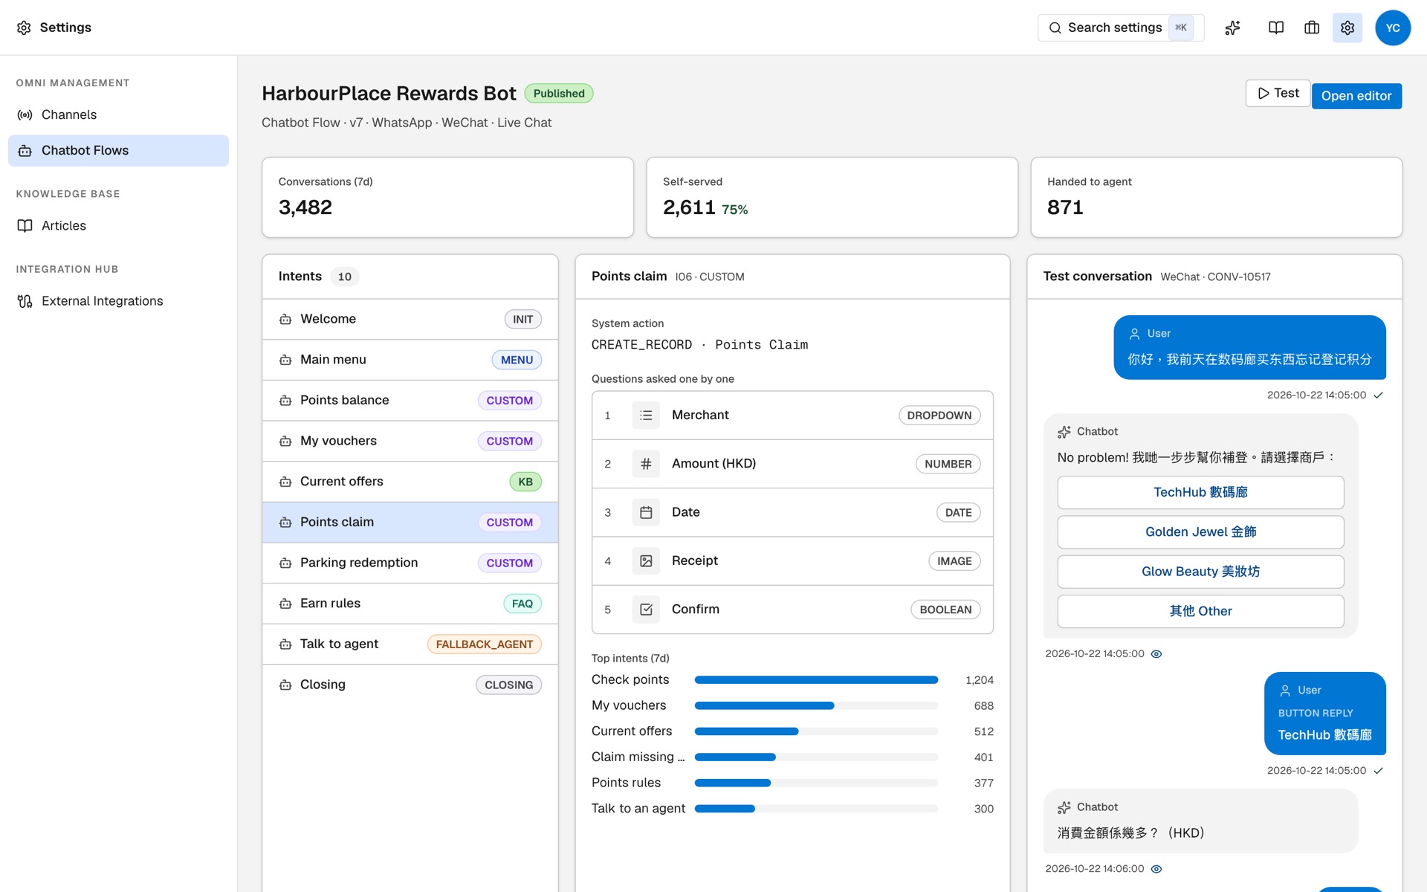The width and height of the screenshot is (1427, 892).
Task: Select the Points balance intent
Action: click(410, 401)
